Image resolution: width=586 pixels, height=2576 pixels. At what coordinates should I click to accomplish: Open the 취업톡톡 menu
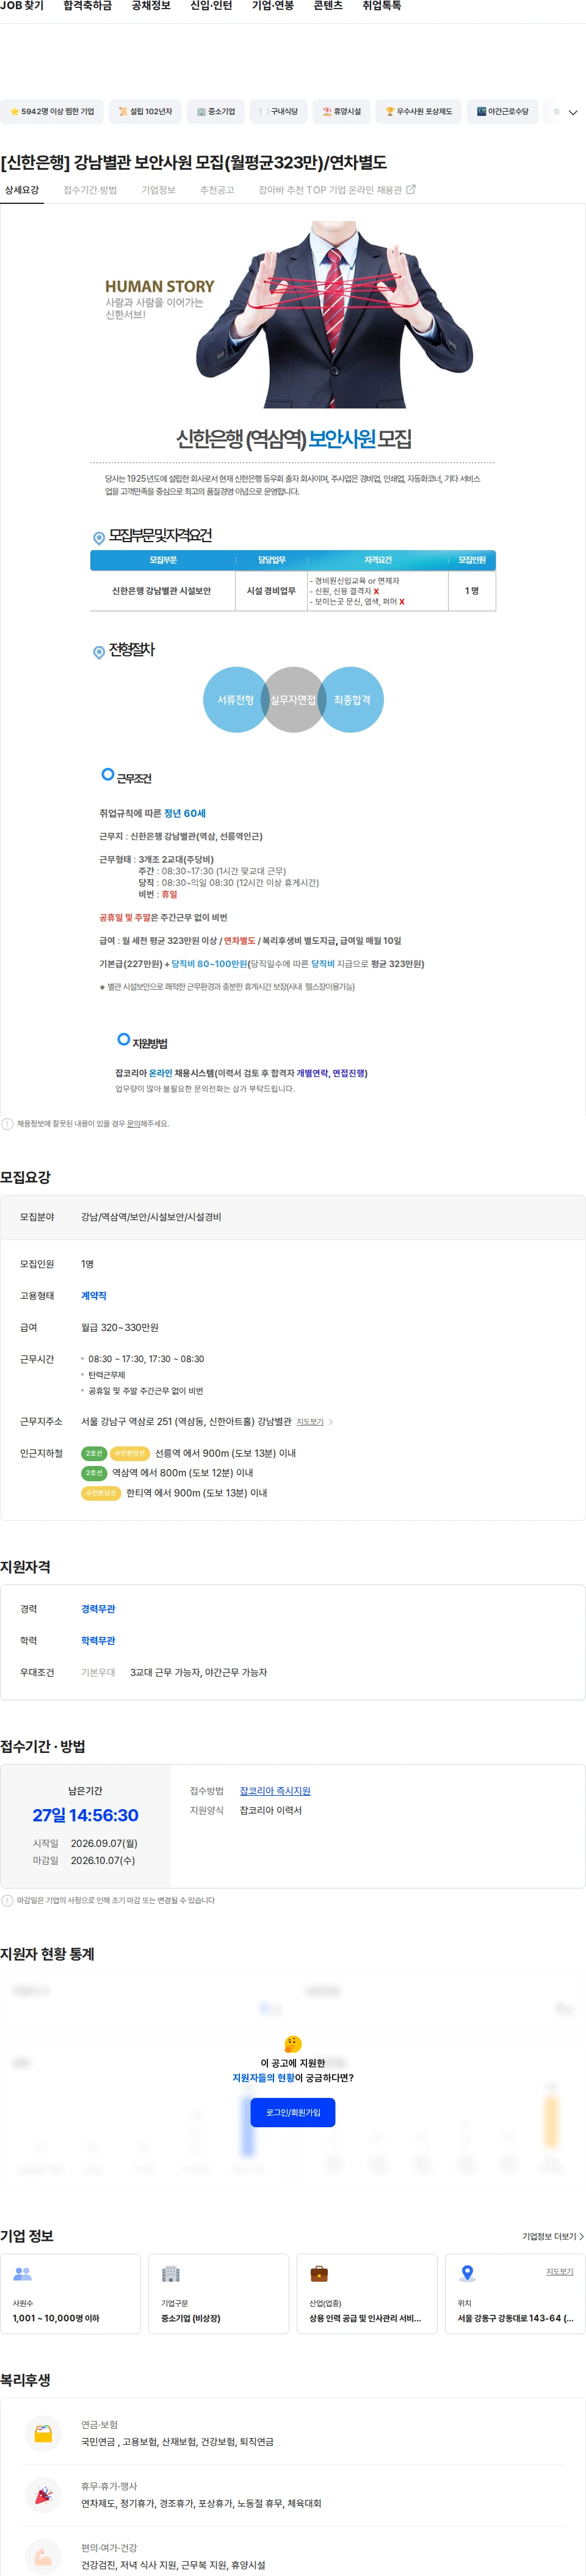tap(382, 6)
